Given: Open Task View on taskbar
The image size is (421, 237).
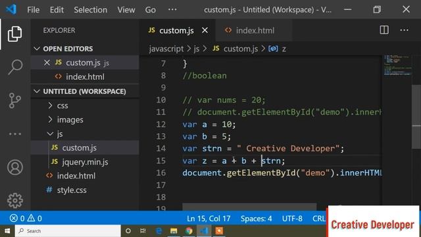Looking at the screenshot, I should point(143,231).
